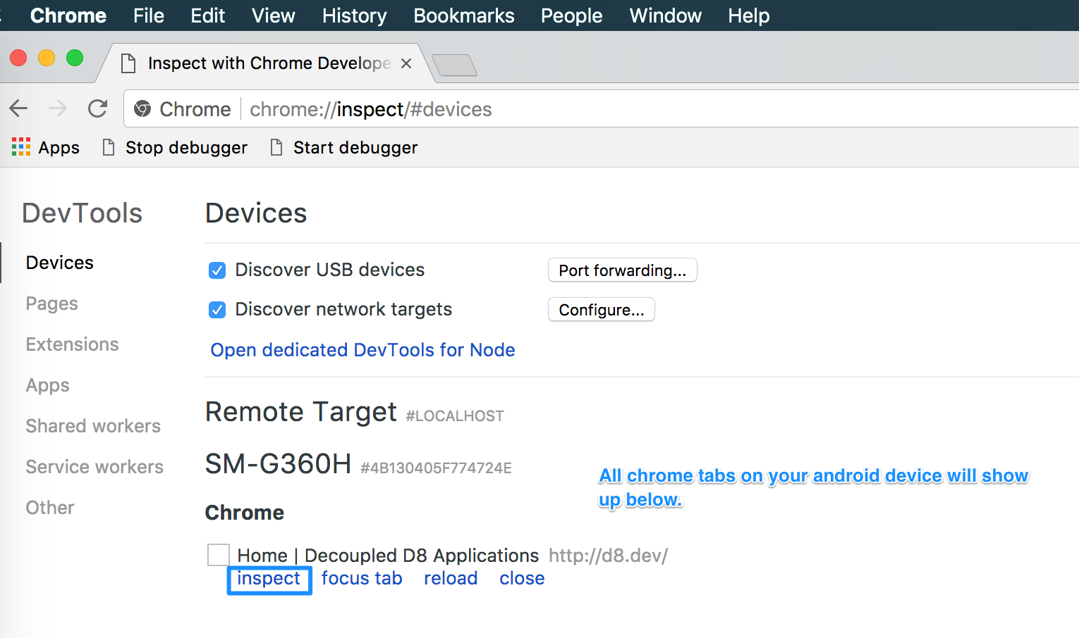Open the File menu
This screenshot has height=638, width=1079.
click(x=149, y=15)
